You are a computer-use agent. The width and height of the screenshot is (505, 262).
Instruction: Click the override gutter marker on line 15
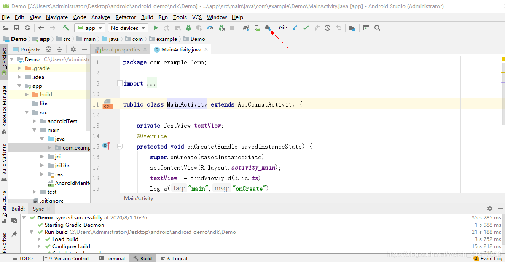[106, 146]
